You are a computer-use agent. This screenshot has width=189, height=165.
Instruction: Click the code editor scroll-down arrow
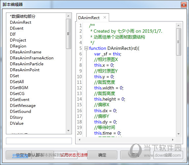[x=178, y=134]
